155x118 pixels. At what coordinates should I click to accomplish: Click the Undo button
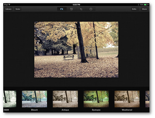click(18, 9)
